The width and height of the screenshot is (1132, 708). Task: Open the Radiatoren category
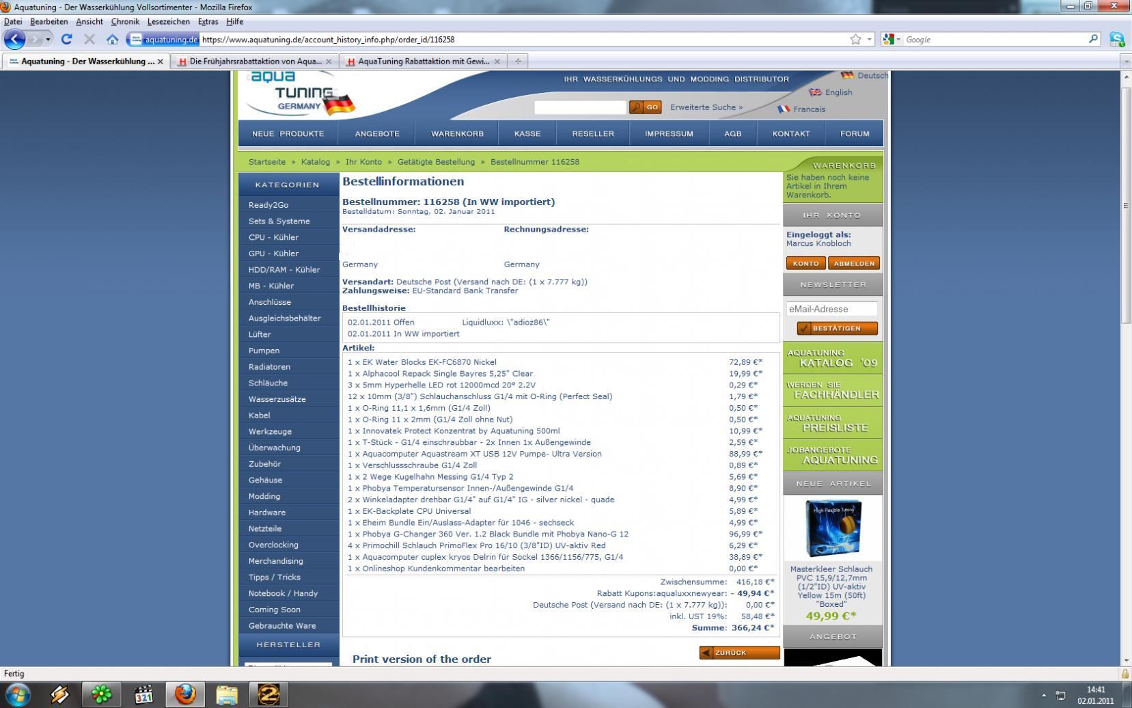[269, 367]
